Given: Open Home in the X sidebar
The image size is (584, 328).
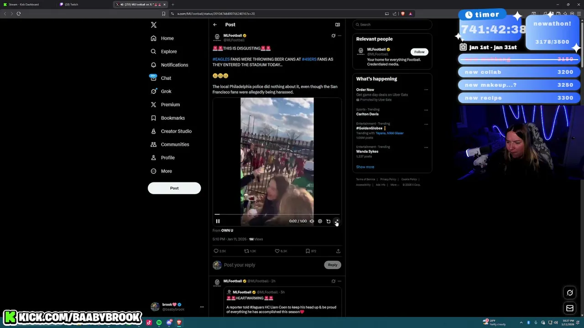Looking at the screenshot, I should coord(162,38).
